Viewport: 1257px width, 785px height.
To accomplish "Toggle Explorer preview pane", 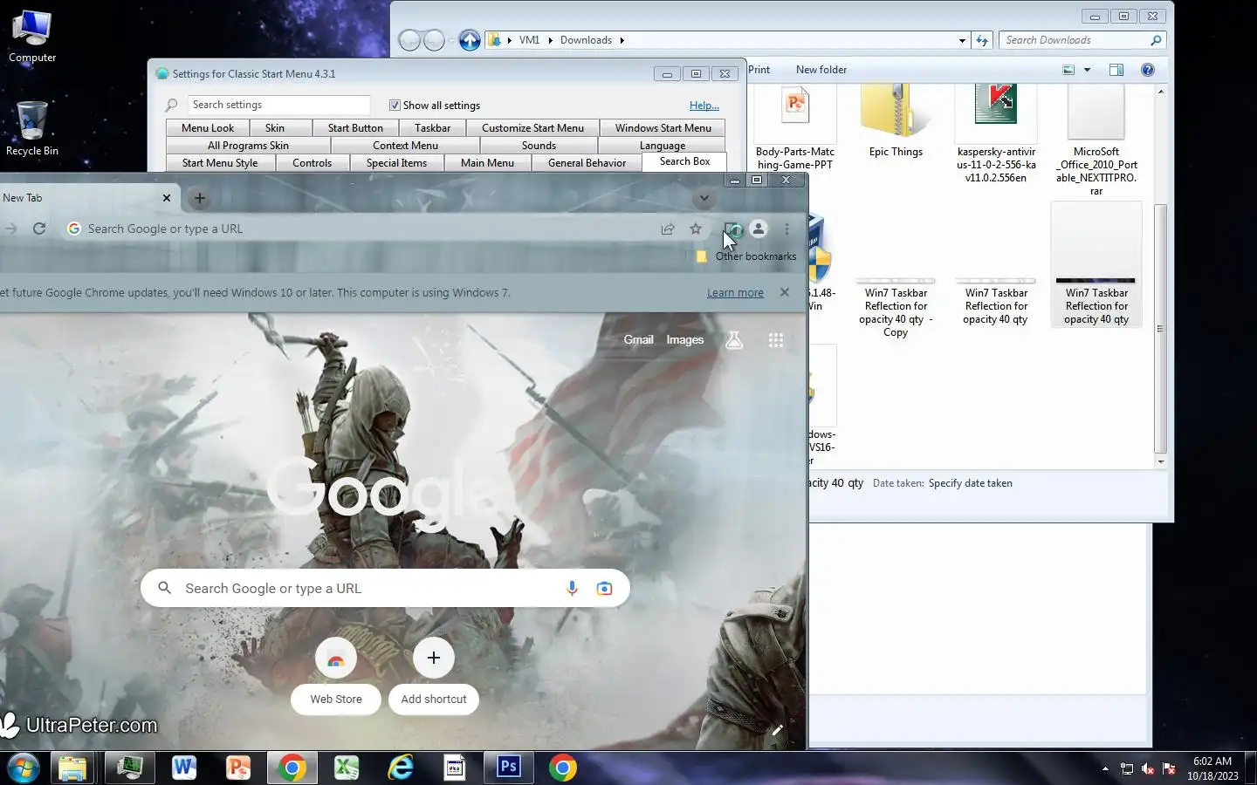I will (1116, 70).
